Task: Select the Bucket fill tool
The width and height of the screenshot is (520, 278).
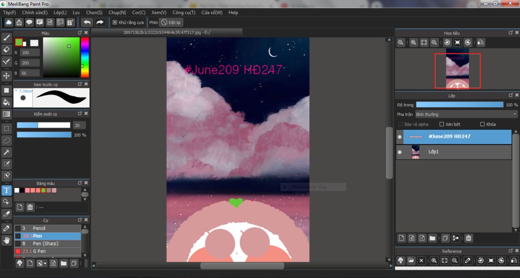Action: 6,102
